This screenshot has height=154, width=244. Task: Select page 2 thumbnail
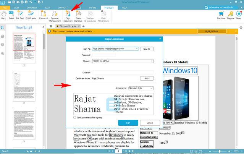click(24, 86)
